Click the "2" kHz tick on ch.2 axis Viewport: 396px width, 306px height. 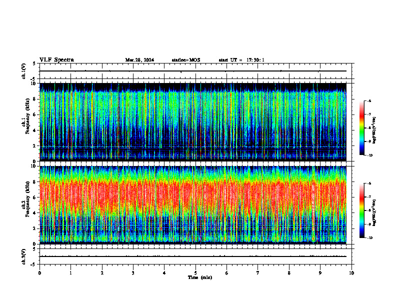tap(35, 228)
